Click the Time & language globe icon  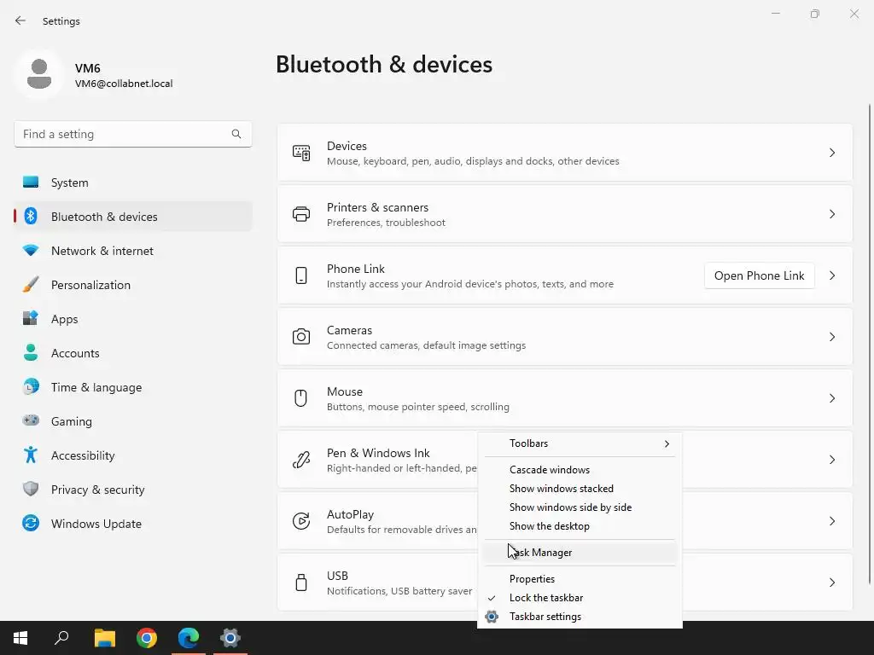point(31,386)
